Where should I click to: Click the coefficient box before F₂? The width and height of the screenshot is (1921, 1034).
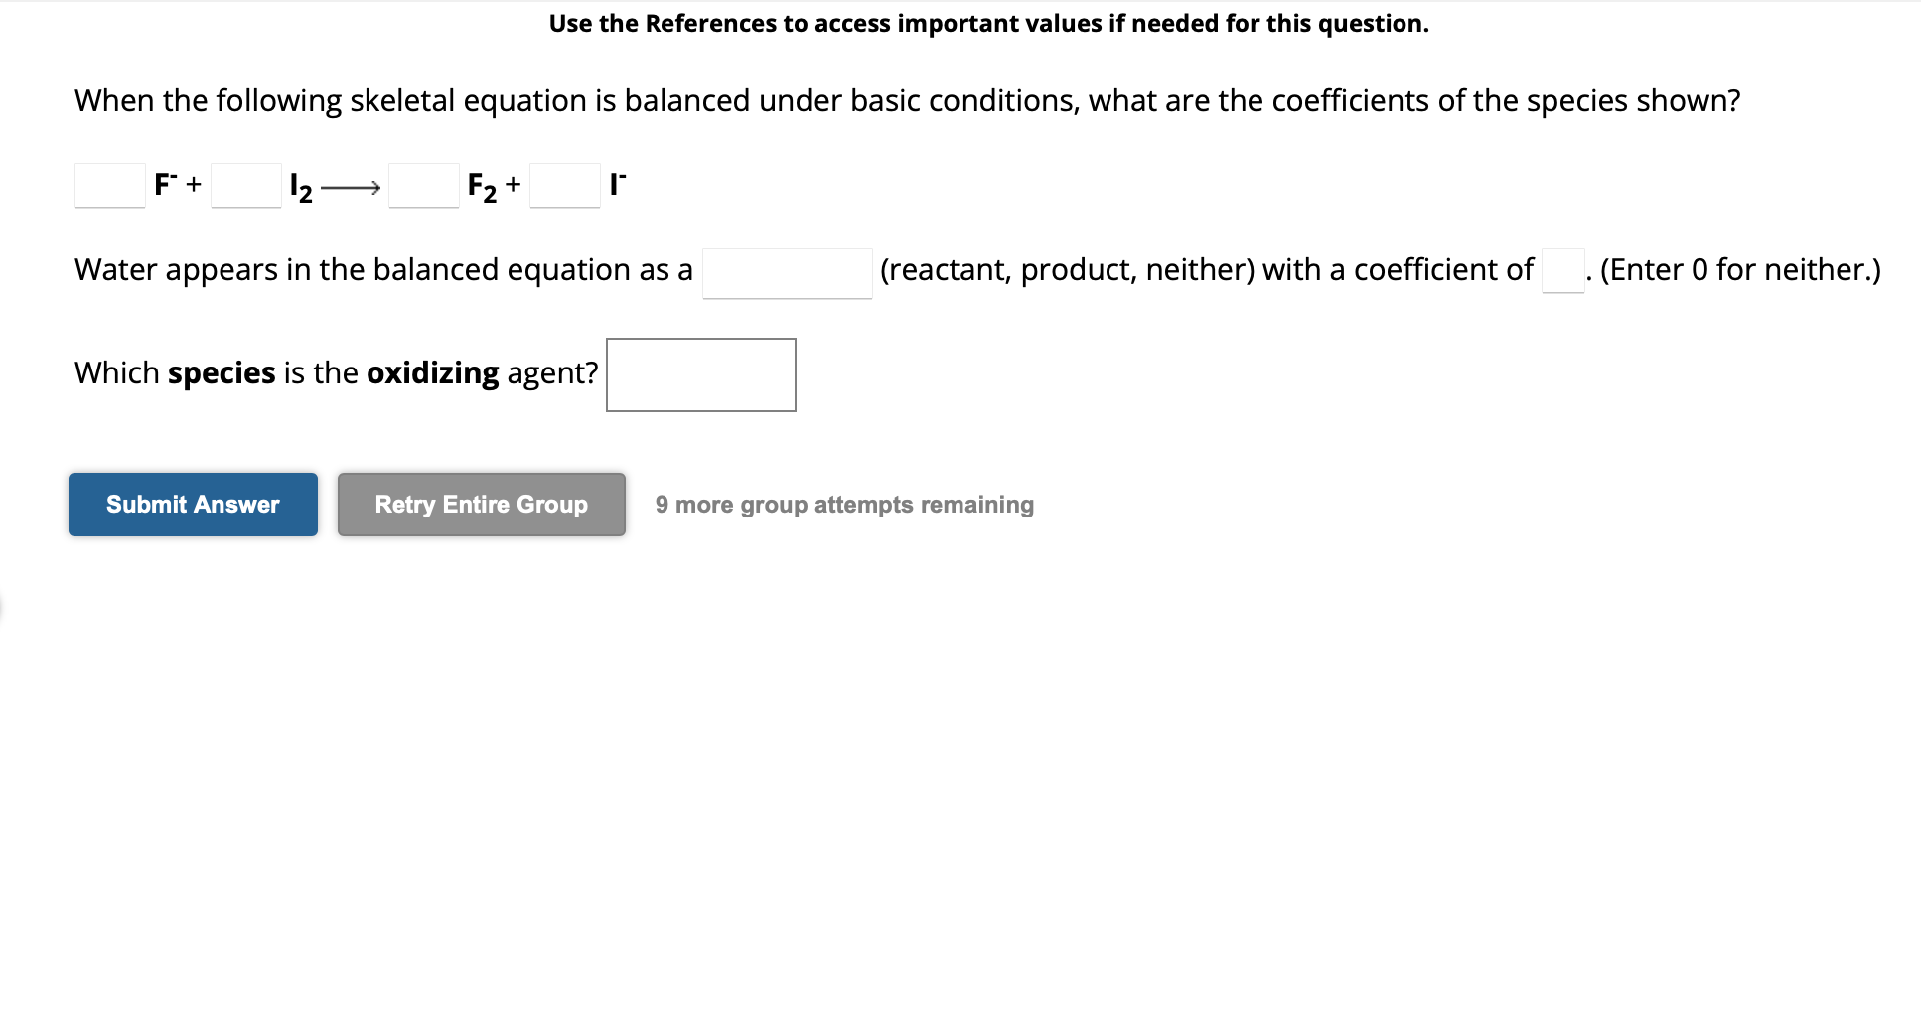(423, 185)
